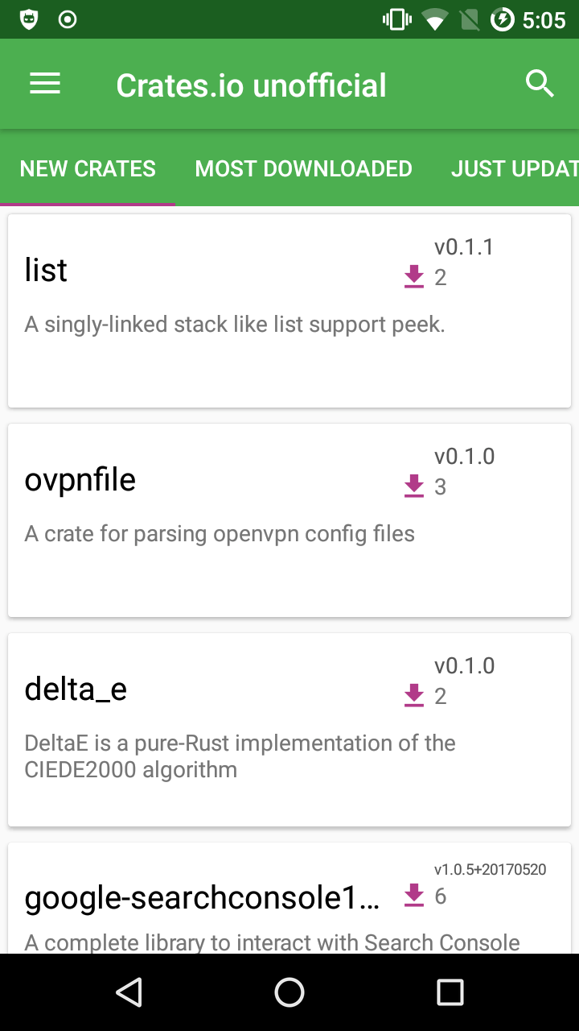Tap the recent apps navigation button
579x1031 pixels.
coord(450,992)
